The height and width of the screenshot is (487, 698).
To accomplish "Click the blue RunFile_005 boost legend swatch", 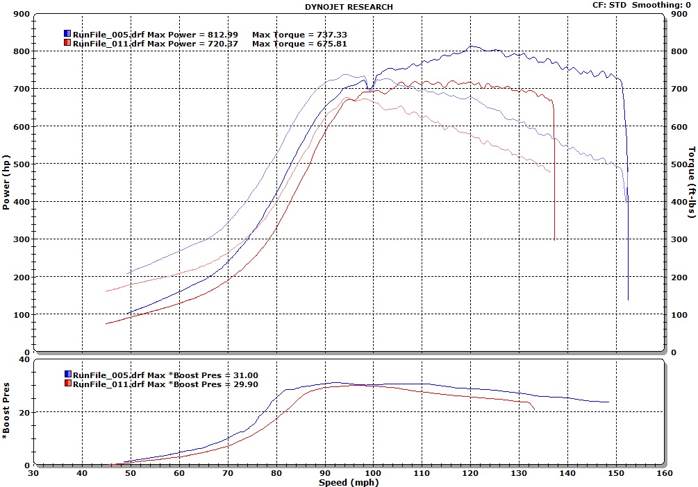I will pyautogui.click(x=67, y=375).
